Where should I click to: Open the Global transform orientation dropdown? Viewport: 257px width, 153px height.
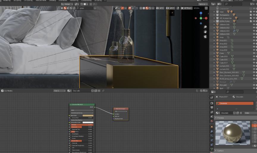point(67,4)
